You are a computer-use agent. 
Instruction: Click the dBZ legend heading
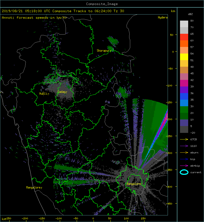pyautogui.click(x=190, y=14)
